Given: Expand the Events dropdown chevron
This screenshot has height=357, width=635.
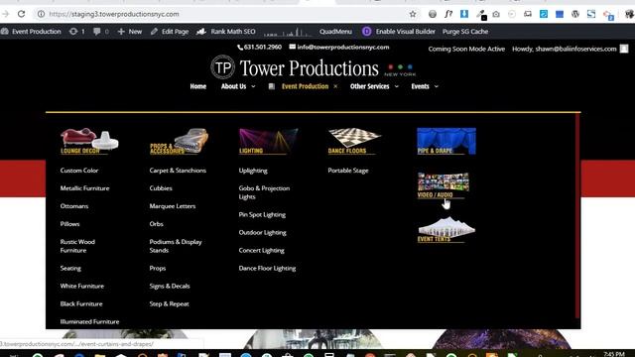Looking at the screenshot, I should pos(437,86).
